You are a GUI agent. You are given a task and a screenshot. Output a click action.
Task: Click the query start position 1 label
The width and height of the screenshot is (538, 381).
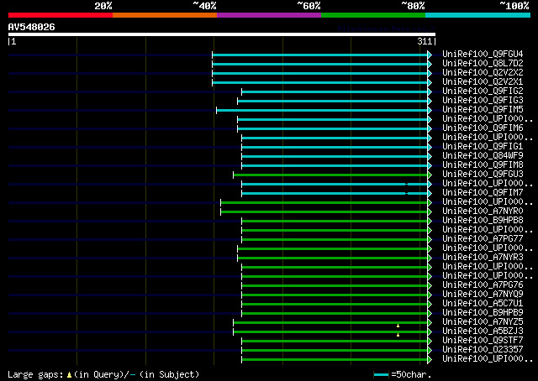coord(13,41)
